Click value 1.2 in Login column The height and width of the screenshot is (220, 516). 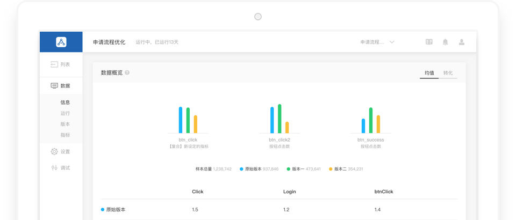point(286,209)
